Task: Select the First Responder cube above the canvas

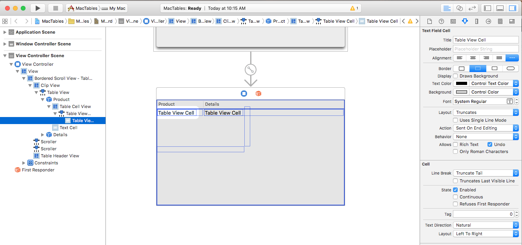Action: (258, 93)
